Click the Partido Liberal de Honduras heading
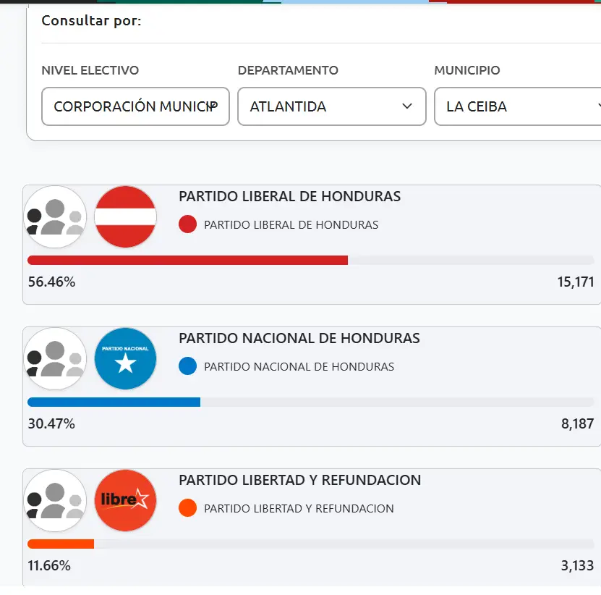 [x=289, y=197]
